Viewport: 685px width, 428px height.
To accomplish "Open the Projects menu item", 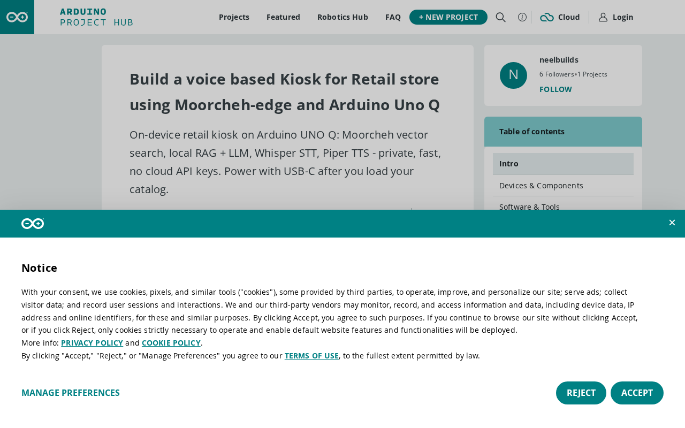I will coord(234,17).
